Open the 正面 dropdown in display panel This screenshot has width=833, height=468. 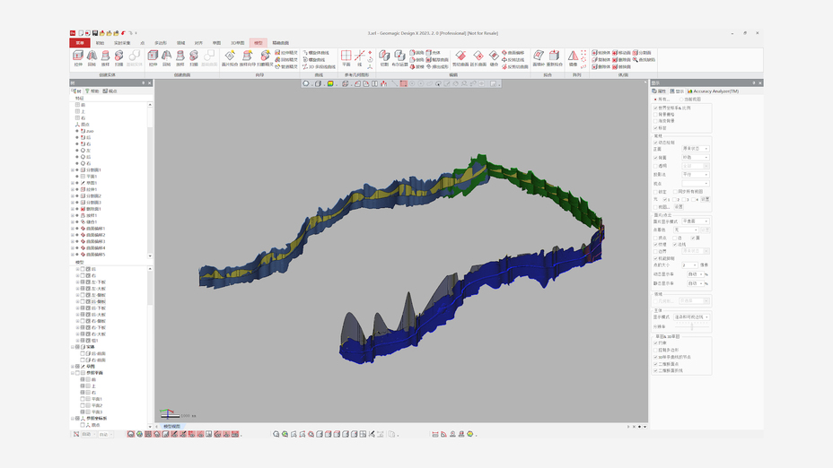[x=696, y=149]
